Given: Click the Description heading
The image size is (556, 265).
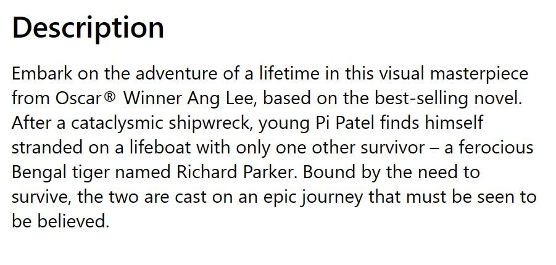Looking at the screenshot, I should pyautogui.click(x=88, y=28).
